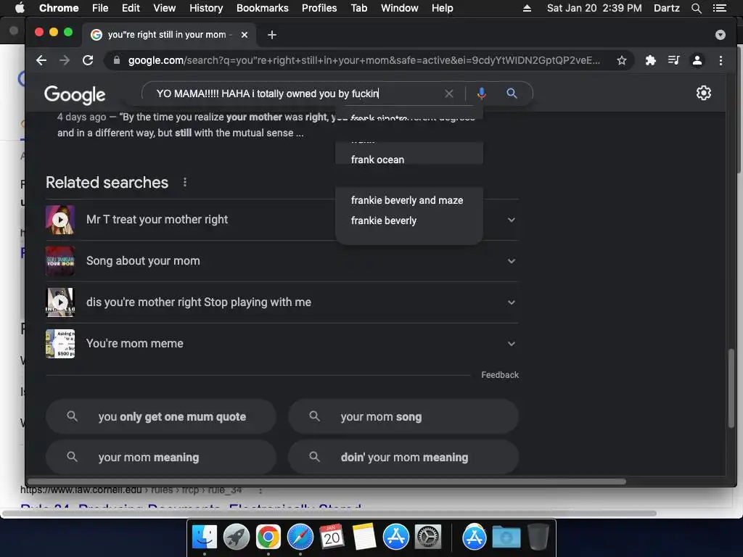Expand 'Mr T treat your mother right'
The height and width of the screenshot is (557, 743).
coord(512,220)
